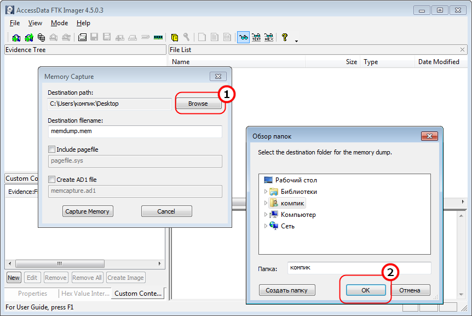The width and height of the screenshot is (472, 316).
Task: Close the Обзор папок dialog
Action: pyautogui.click(x=429, y=136)
